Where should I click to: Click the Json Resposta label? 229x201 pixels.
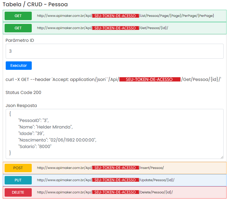[21, 105]
